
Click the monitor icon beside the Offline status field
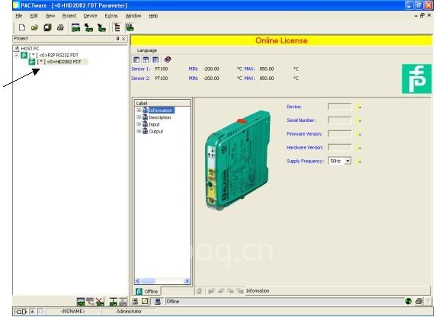pyautogui.click(x=157, y=302)
